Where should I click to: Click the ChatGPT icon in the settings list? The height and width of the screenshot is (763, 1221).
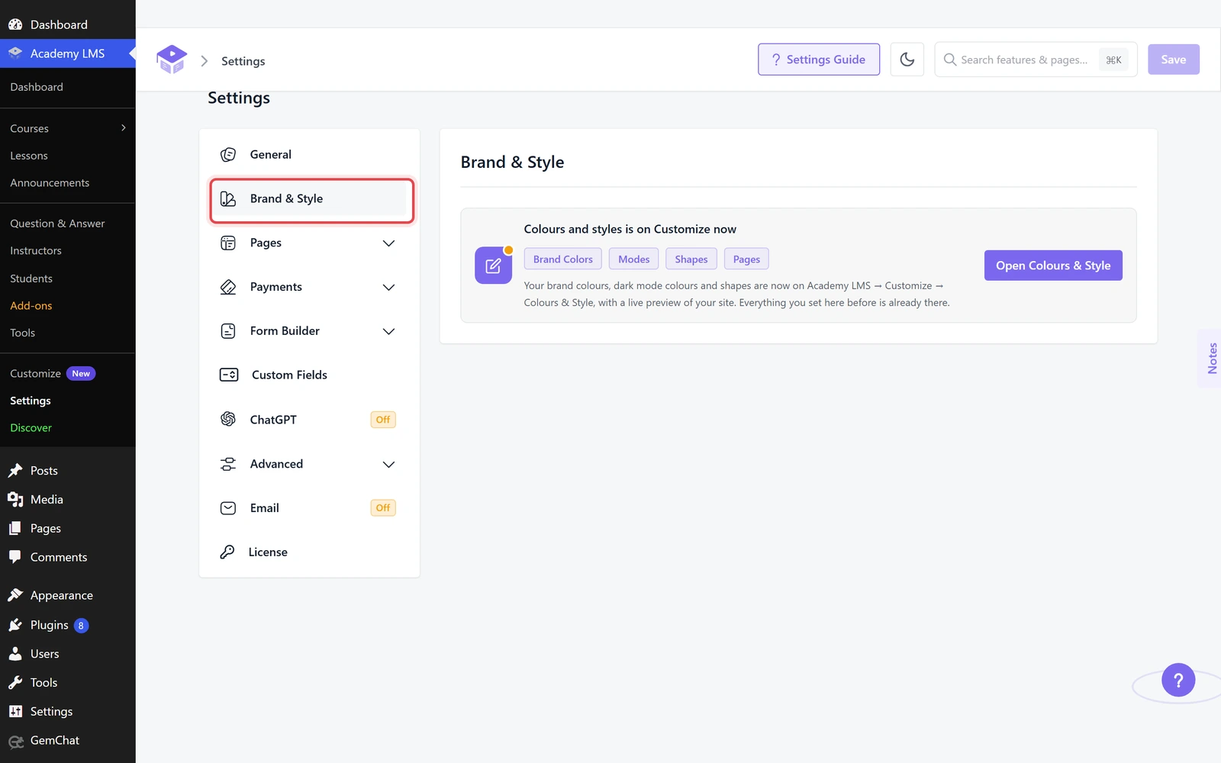tap(228, 419)
